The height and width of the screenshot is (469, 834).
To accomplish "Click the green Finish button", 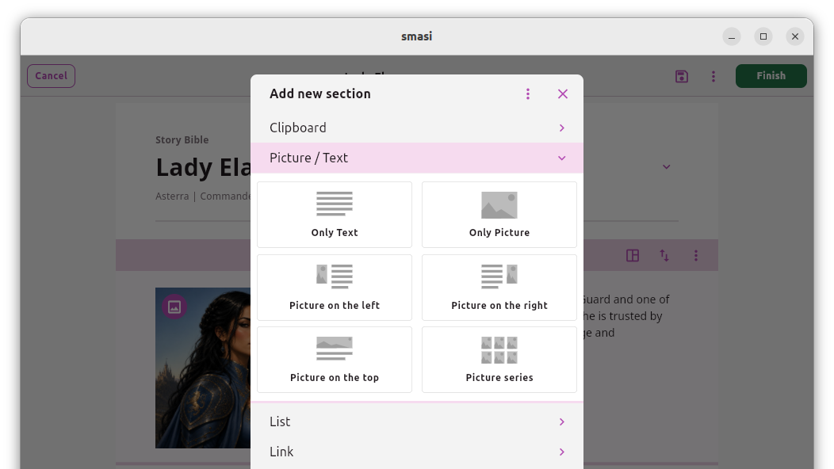I will coord(771,76).
